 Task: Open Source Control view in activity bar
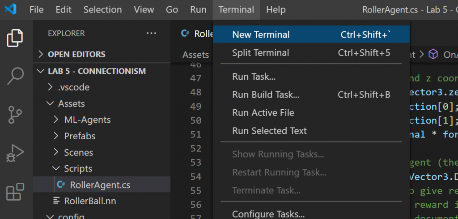tap(15, 115)
